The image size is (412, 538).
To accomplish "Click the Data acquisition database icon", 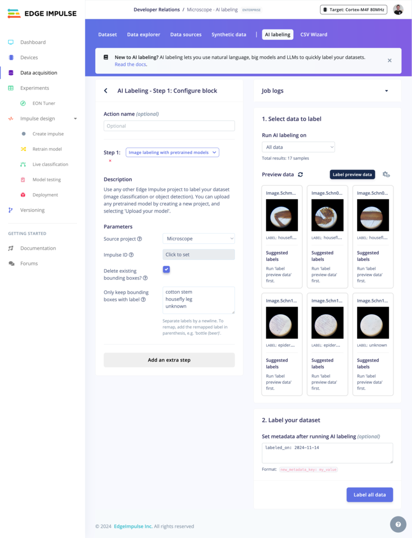I will click(x=11, y=73).
